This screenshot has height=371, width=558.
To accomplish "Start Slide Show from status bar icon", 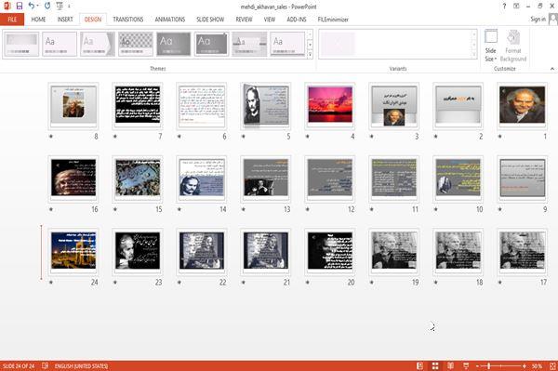I will tap(466, 365).
